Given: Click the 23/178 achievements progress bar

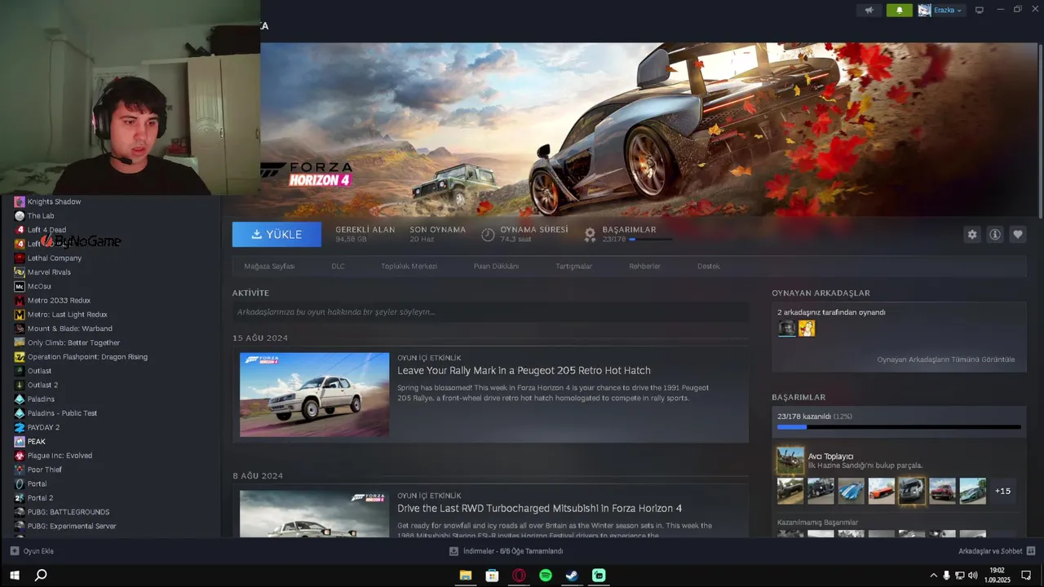Looking at the screenshot, I should click(x=899, y=427).
